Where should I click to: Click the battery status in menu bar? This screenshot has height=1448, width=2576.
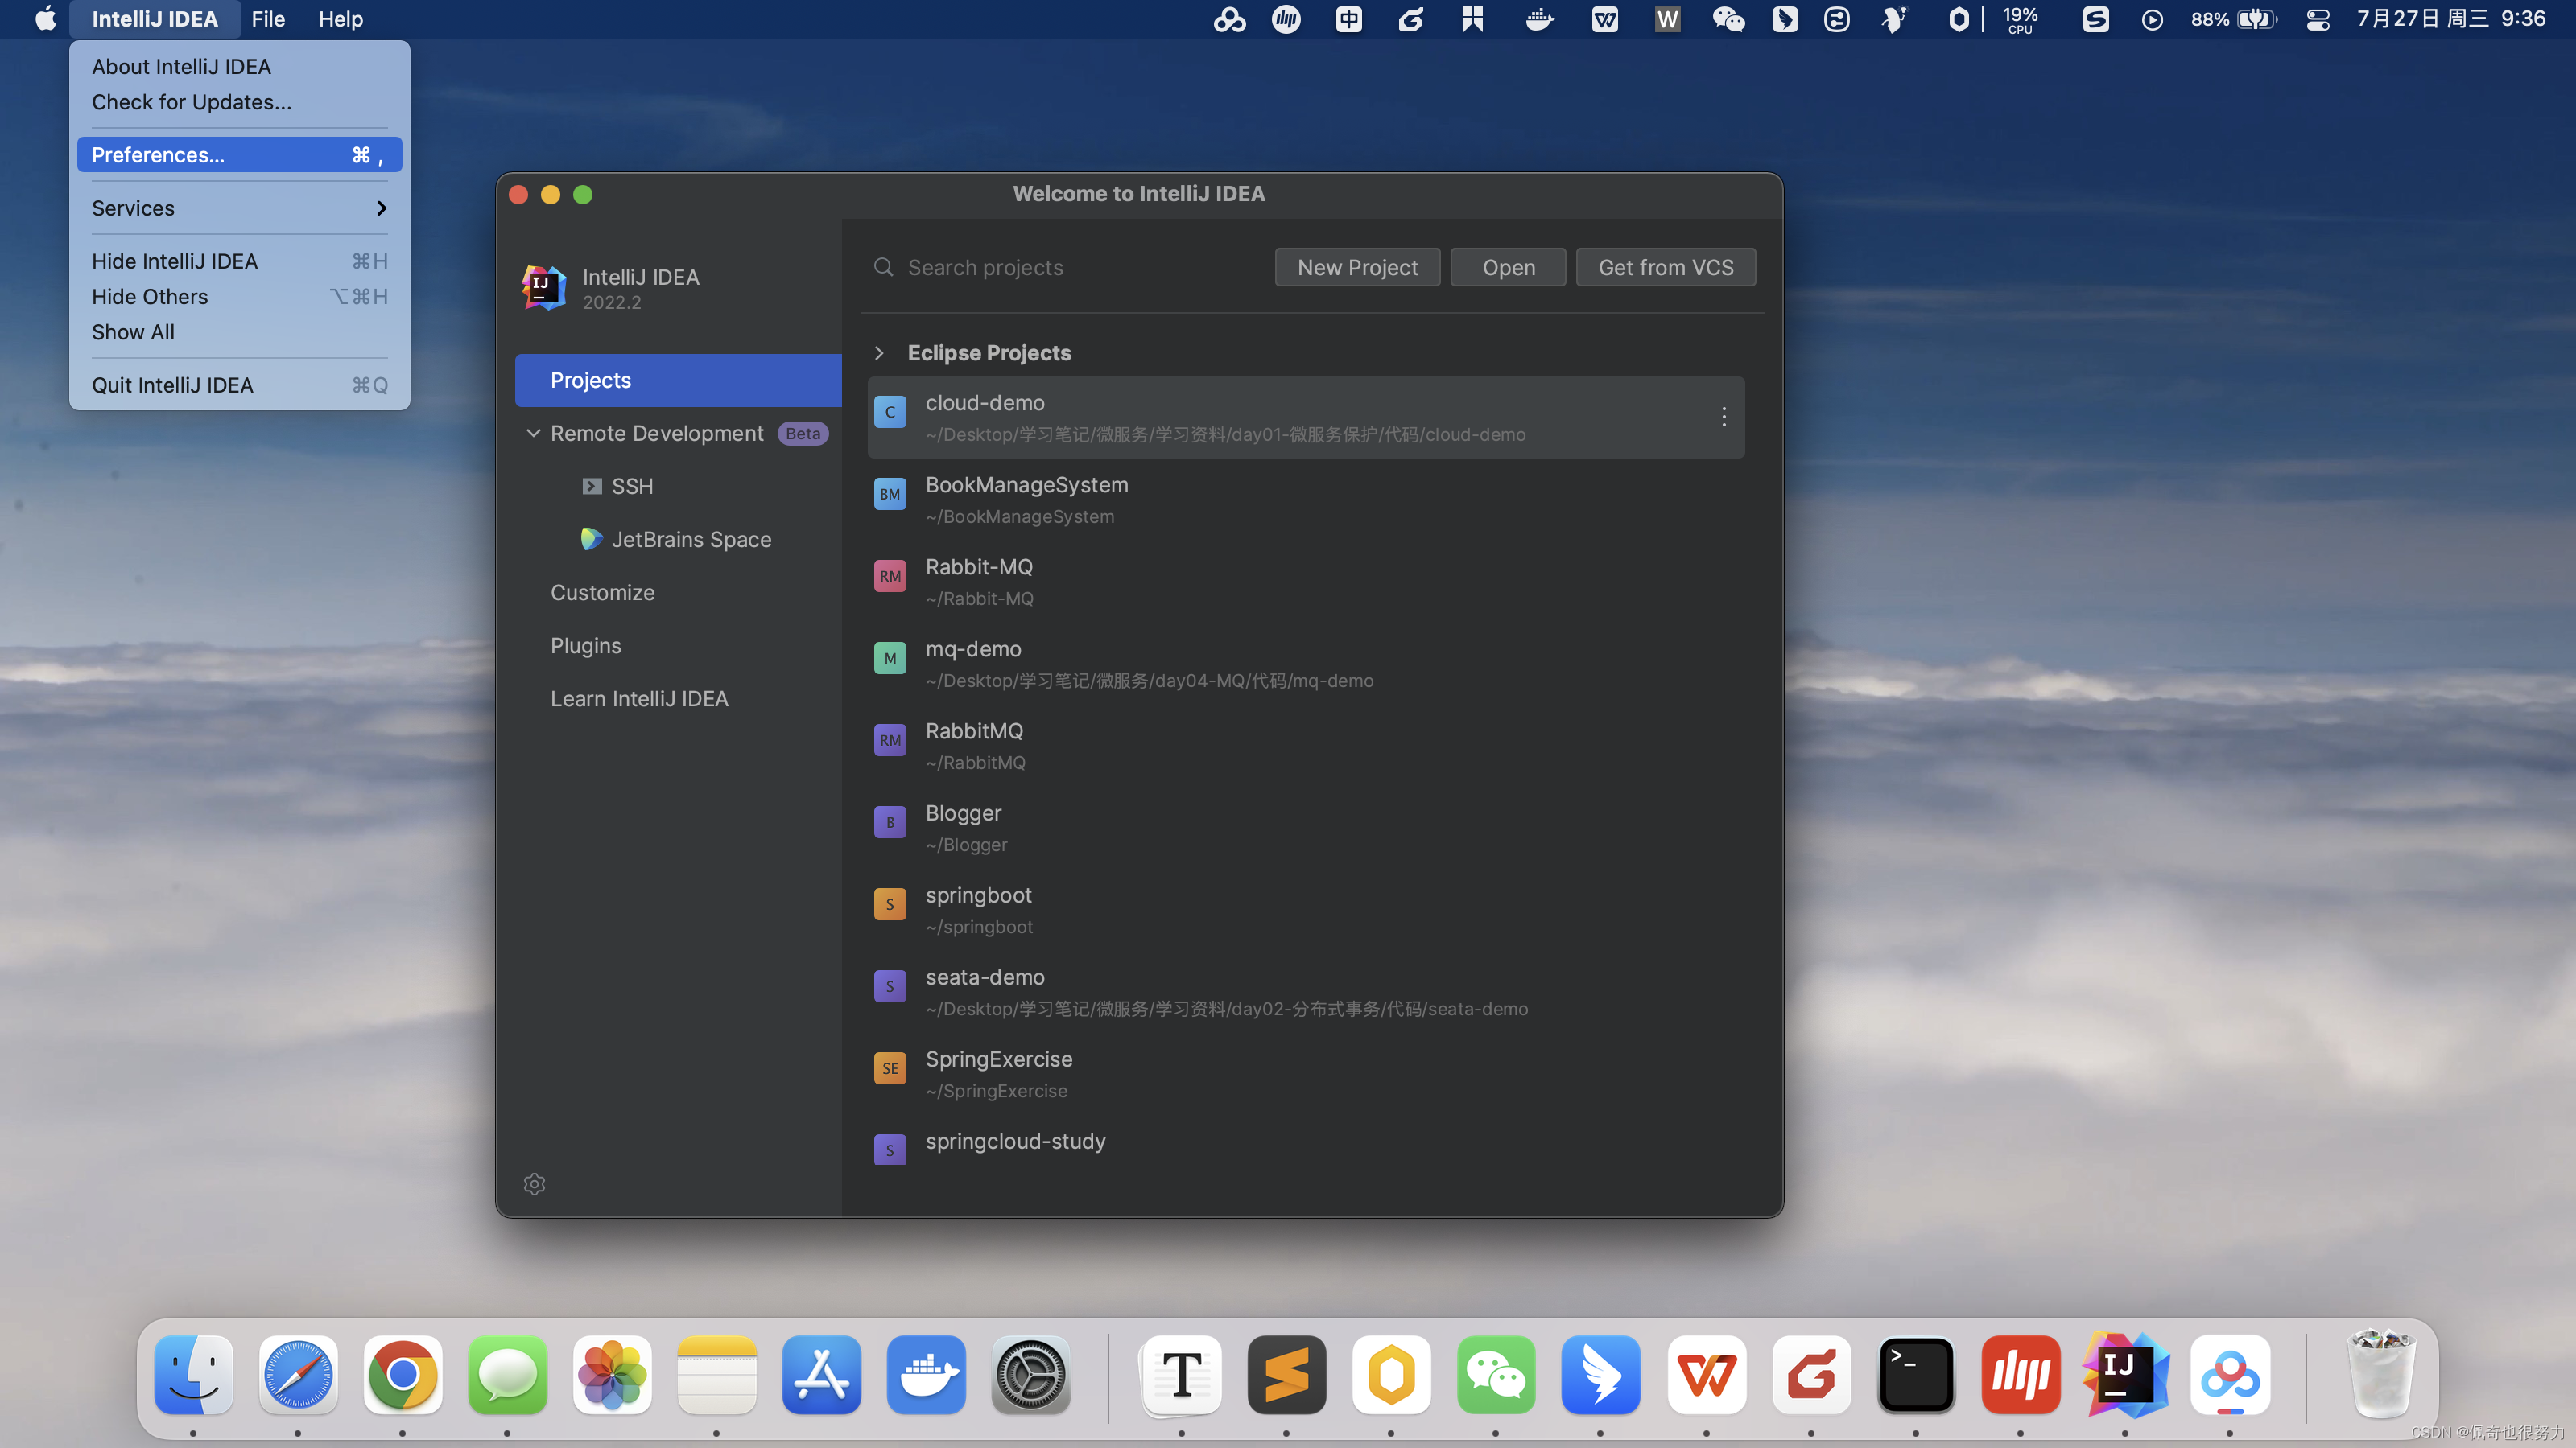pos(2233,19)
